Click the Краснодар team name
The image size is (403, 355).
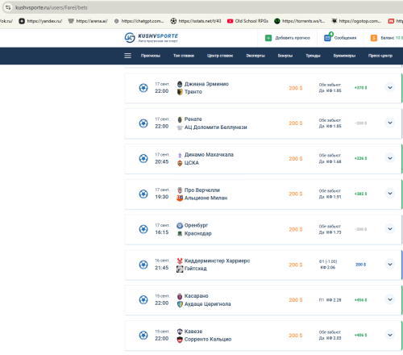198,233
